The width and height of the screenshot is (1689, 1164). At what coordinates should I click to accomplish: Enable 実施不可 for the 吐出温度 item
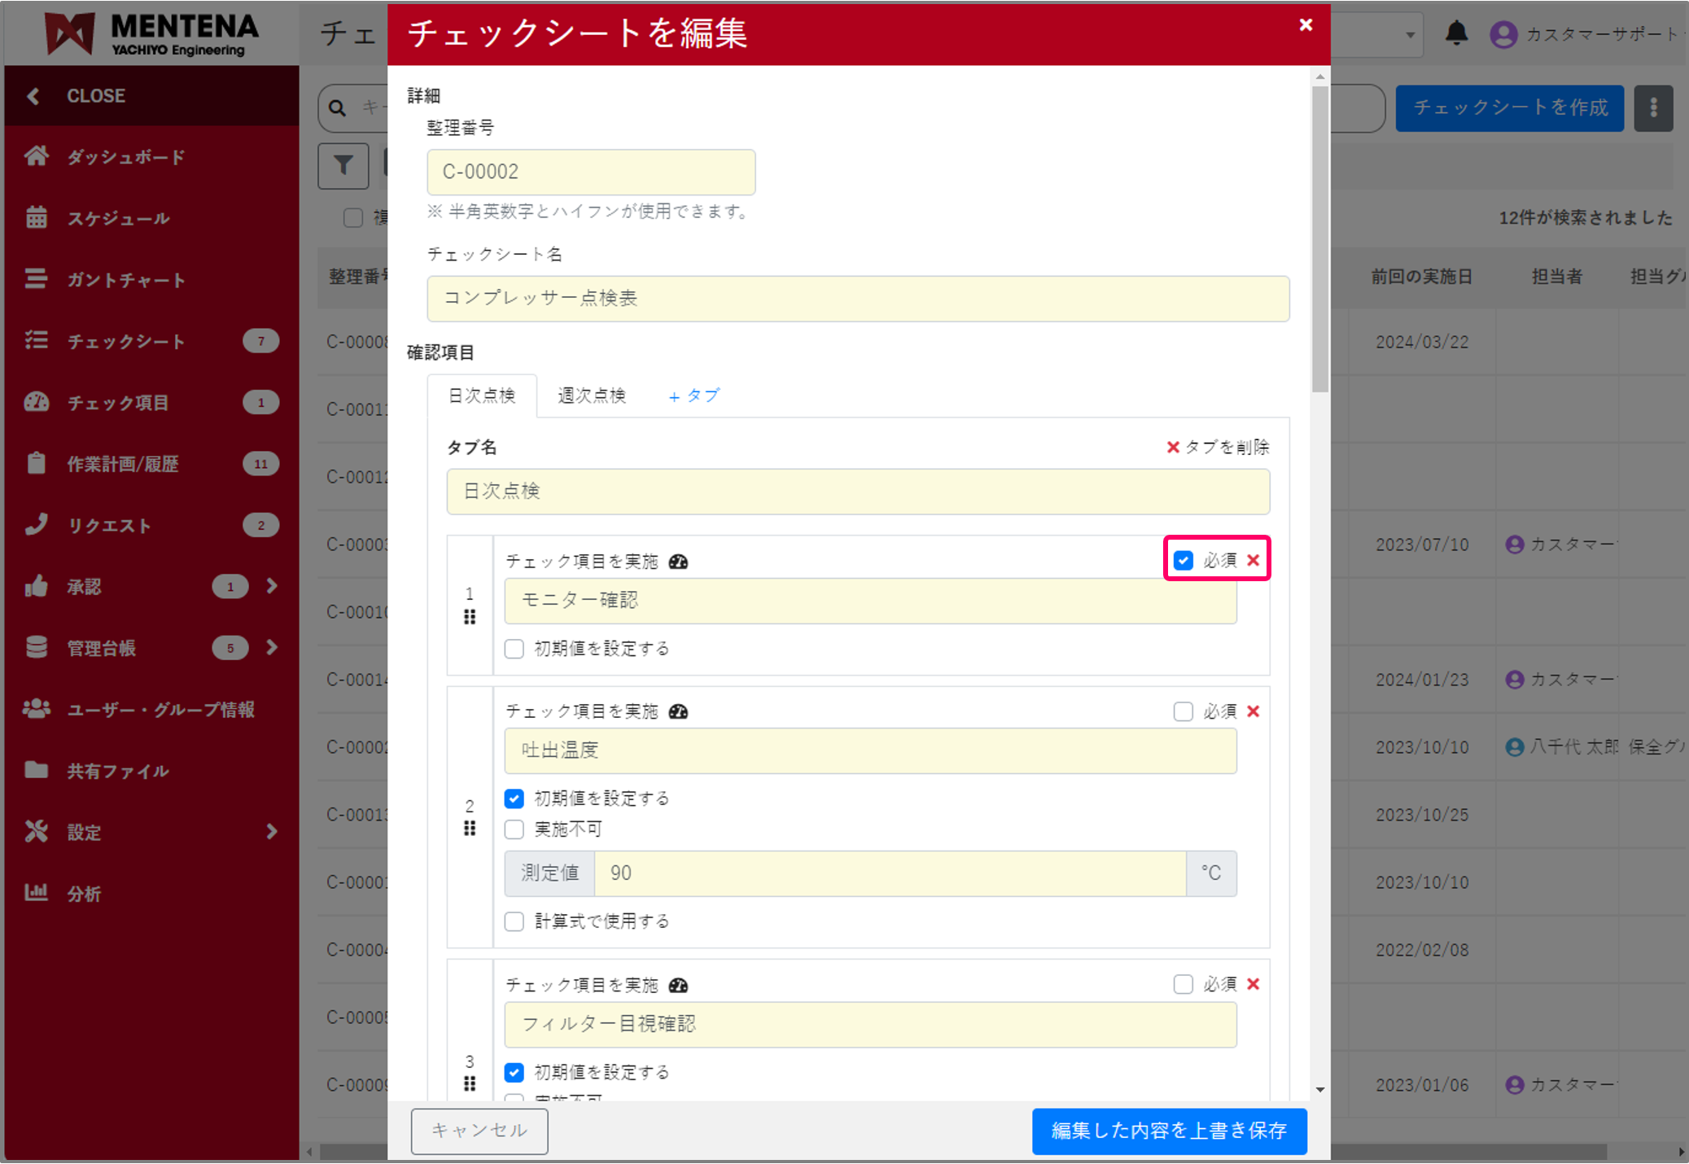pyautogui.click(x=514, y=829)
